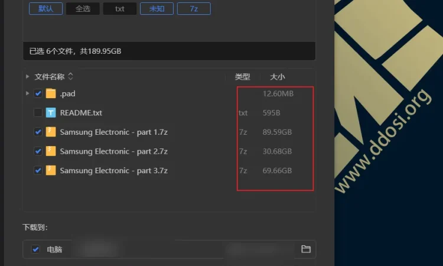Click the .pad folder icon
The height and width of the screenshot is (266, 443).
point(51,93)
